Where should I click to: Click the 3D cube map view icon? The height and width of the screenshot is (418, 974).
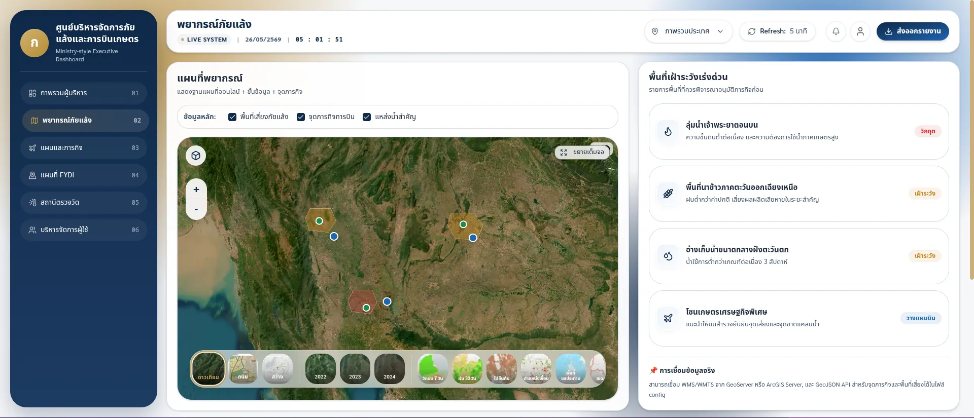pyautogui.click(x=196, y=156)
